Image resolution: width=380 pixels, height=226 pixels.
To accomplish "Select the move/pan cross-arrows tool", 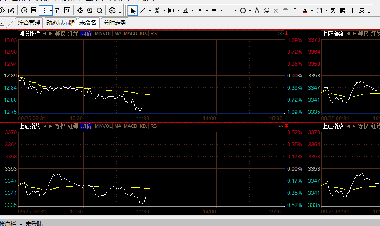I will click(x=80, y=10).
